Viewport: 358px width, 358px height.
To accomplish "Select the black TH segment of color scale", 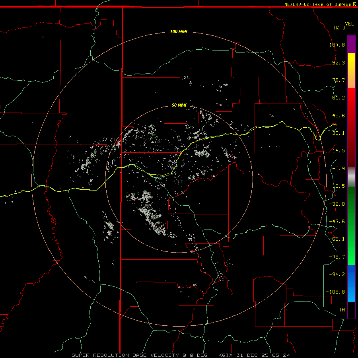I will [x=351, y=310].
